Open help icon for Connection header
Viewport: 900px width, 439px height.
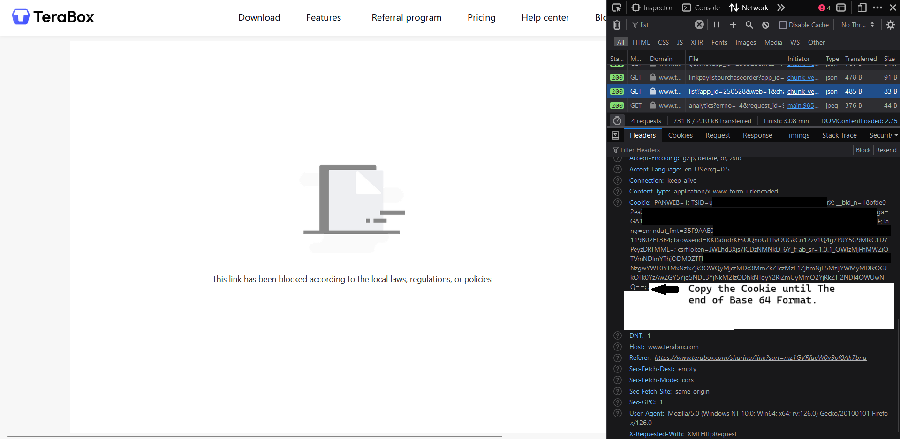click(x=618, y=180)
